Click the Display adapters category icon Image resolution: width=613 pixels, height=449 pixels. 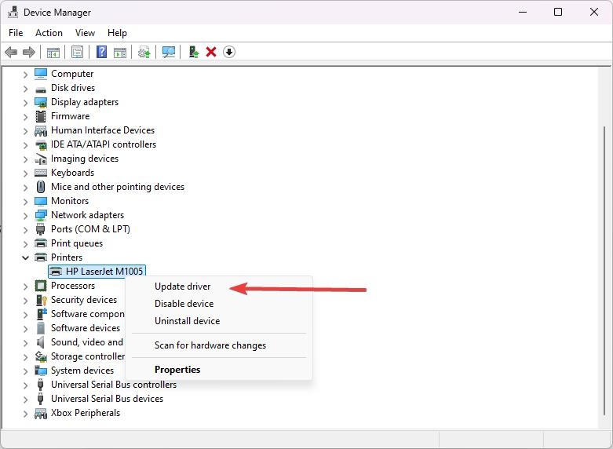tap(41, 102)
